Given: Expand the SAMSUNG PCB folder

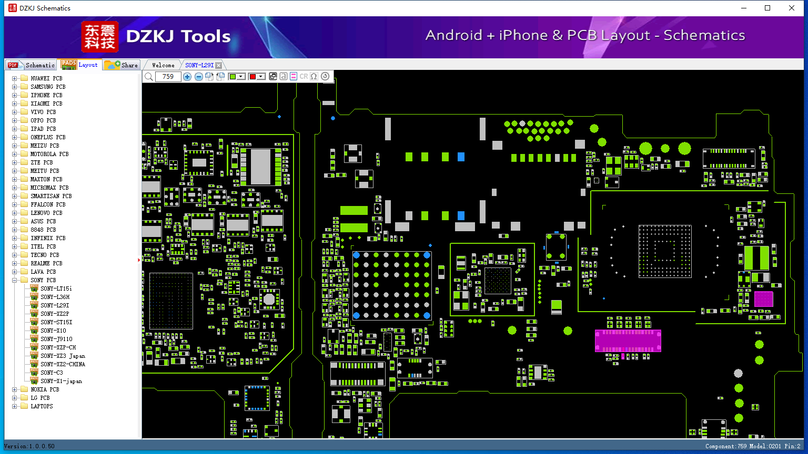Looking at the screenshot, I should pos(15,87).
